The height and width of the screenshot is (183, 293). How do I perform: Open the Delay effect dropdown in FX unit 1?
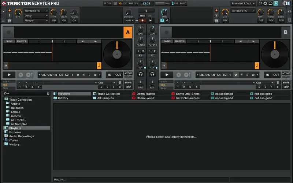pos(36,16)
